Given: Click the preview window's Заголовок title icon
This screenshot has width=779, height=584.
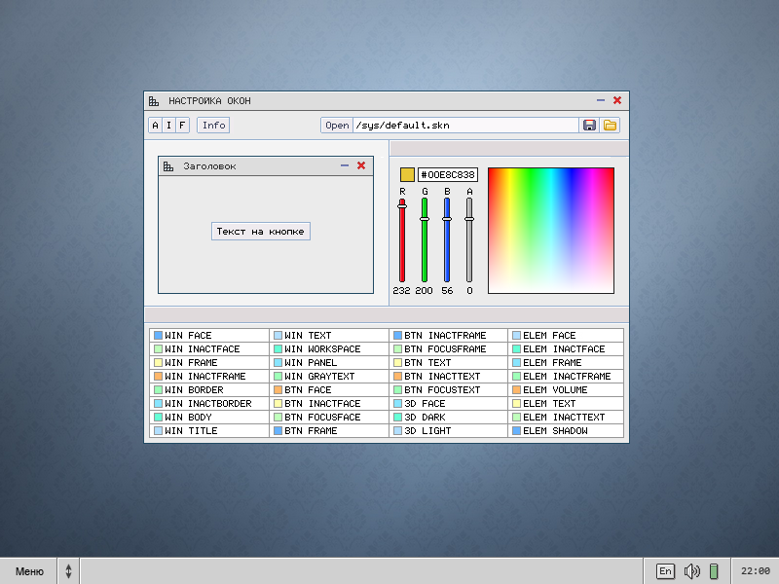Looking at the screenshot, I should (x=168, y=166).
